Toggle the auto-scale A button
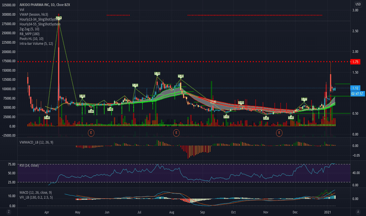Viewport: 366px width, 216px height. point(358,212)
